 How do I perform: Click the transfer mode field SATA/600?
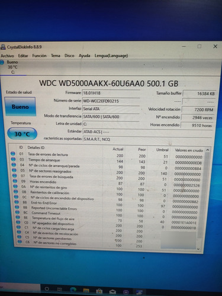(x=111, y=117)
